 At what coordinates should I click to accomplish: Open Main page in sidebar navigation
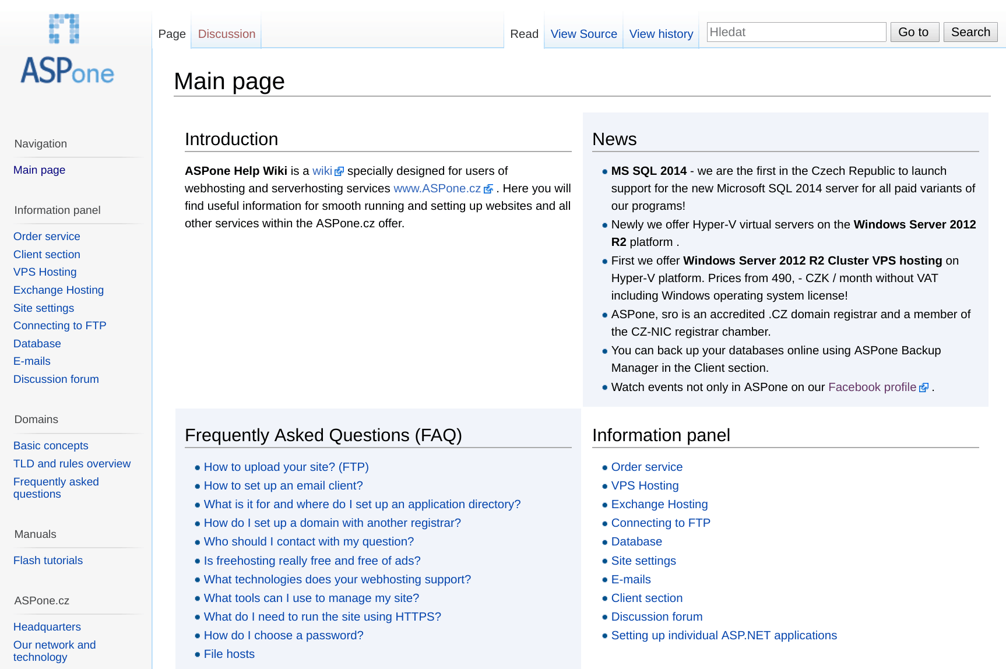[x=39, y=170]
